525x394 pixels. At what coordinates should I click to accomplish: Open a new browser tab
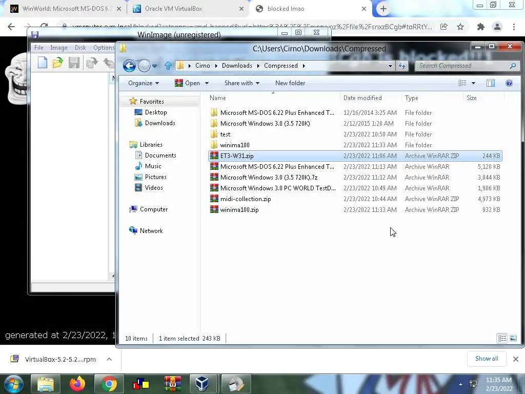click(x=383, y=9)
